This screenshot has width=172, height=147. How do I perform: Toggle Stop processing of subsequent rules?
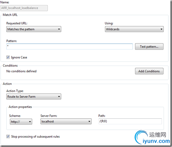coord(8,136)
